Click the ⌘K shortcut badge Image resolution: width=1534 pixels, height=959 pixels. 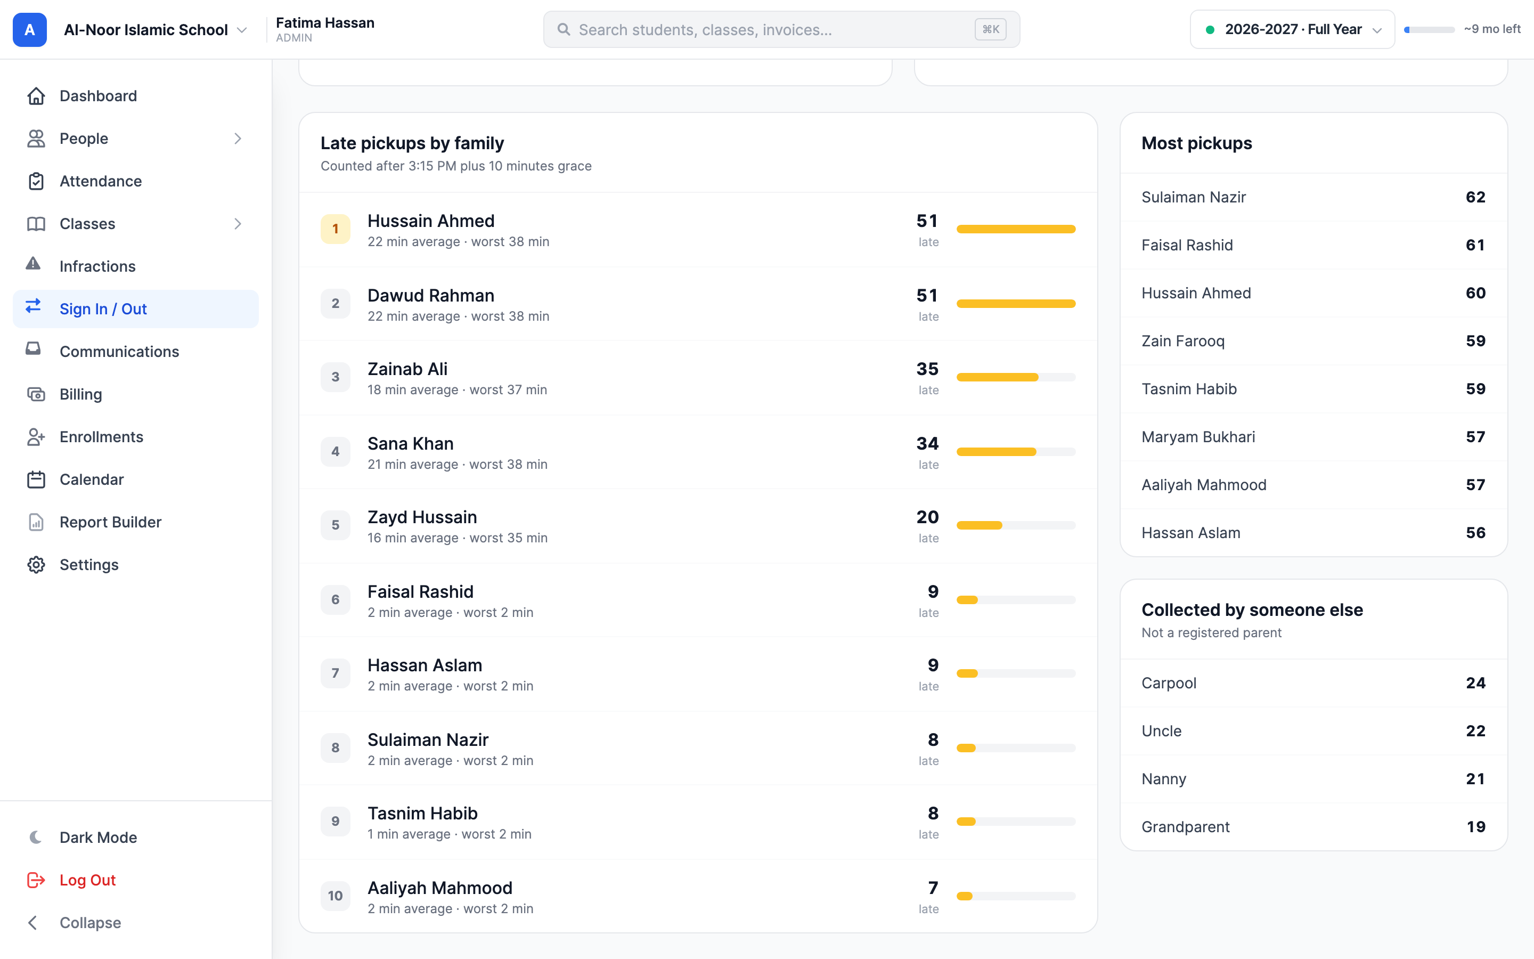tap(990, 29)
